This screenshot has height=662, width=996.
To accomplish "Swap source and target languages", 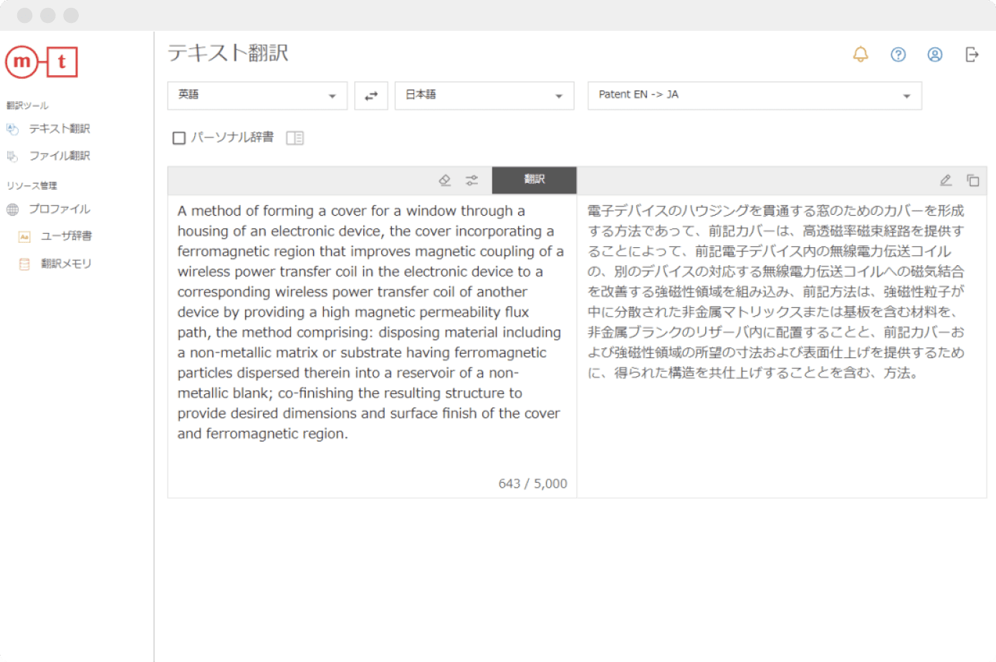I will (371, 96).
